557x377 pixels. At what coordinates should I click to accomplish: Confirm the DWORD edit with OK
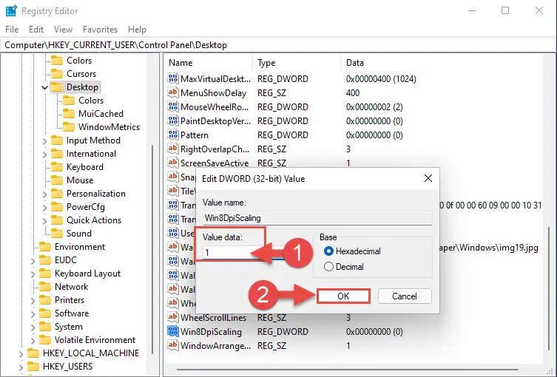343,296
